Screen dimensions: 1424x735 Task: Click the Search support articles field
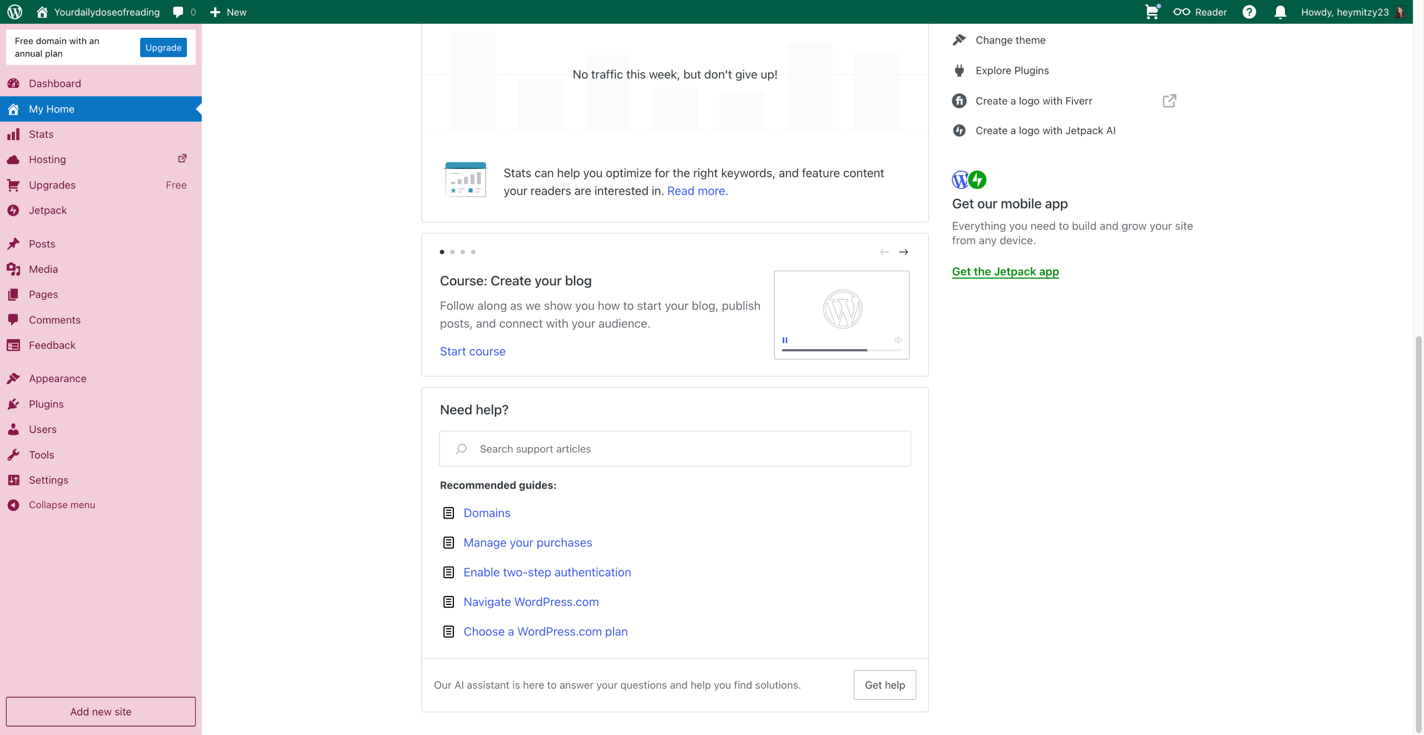click(x=674, y=449)
